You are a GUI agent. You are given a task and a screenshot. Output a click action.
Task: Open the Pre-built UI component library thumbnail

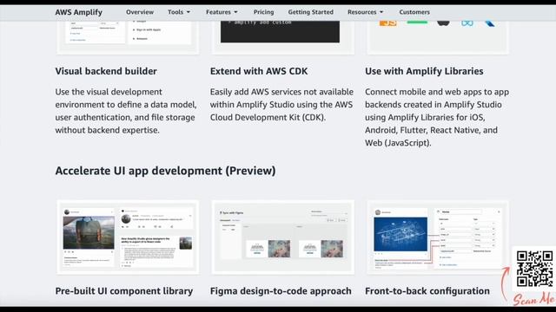click(128, 237)
